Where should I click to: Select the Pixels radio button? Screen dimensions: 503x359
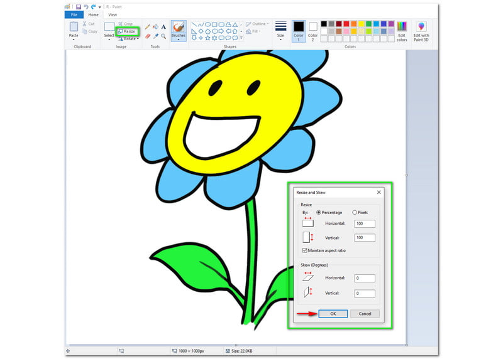355,212
